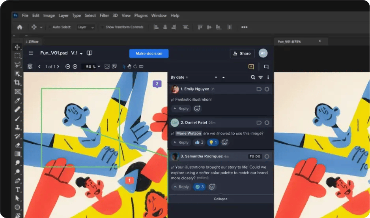The height and width of the screenshot is (218, 370).
Task: Mark Emily Nguyen's comment as resolved
Action: pos(267,89)
